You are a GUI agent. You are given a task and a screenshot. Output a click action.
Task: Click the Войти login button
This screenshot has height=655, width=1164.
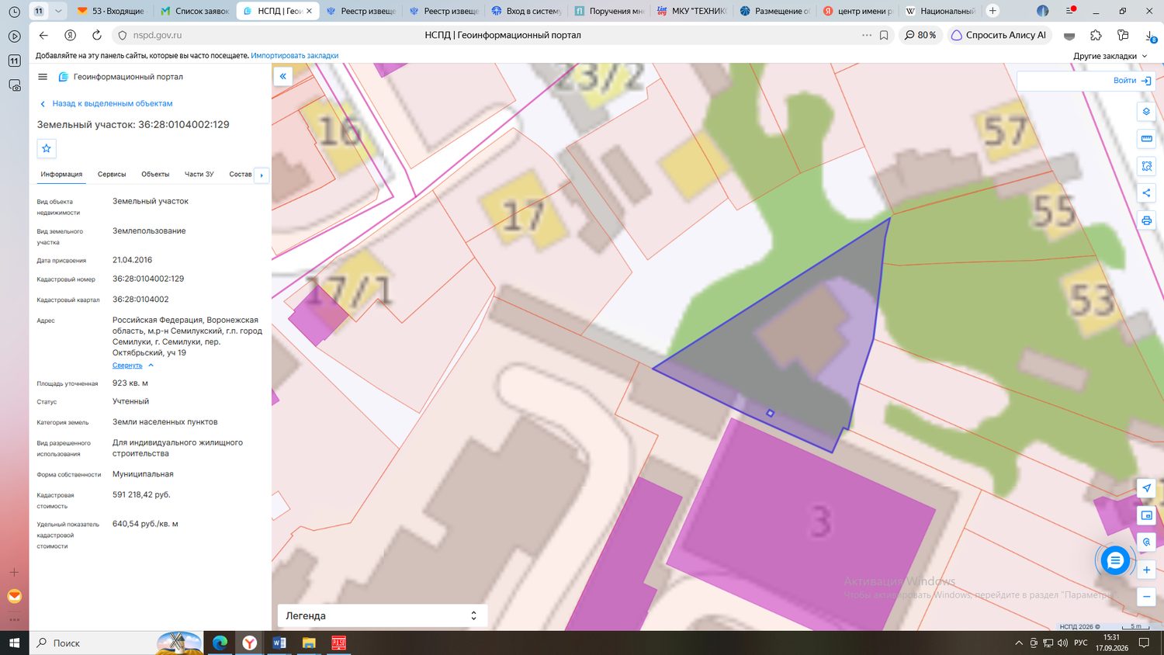click(x=1131, y=81)
